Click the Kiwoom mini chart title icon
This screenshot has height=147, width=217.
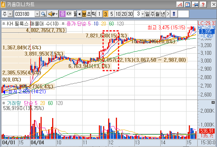point(3,5)
